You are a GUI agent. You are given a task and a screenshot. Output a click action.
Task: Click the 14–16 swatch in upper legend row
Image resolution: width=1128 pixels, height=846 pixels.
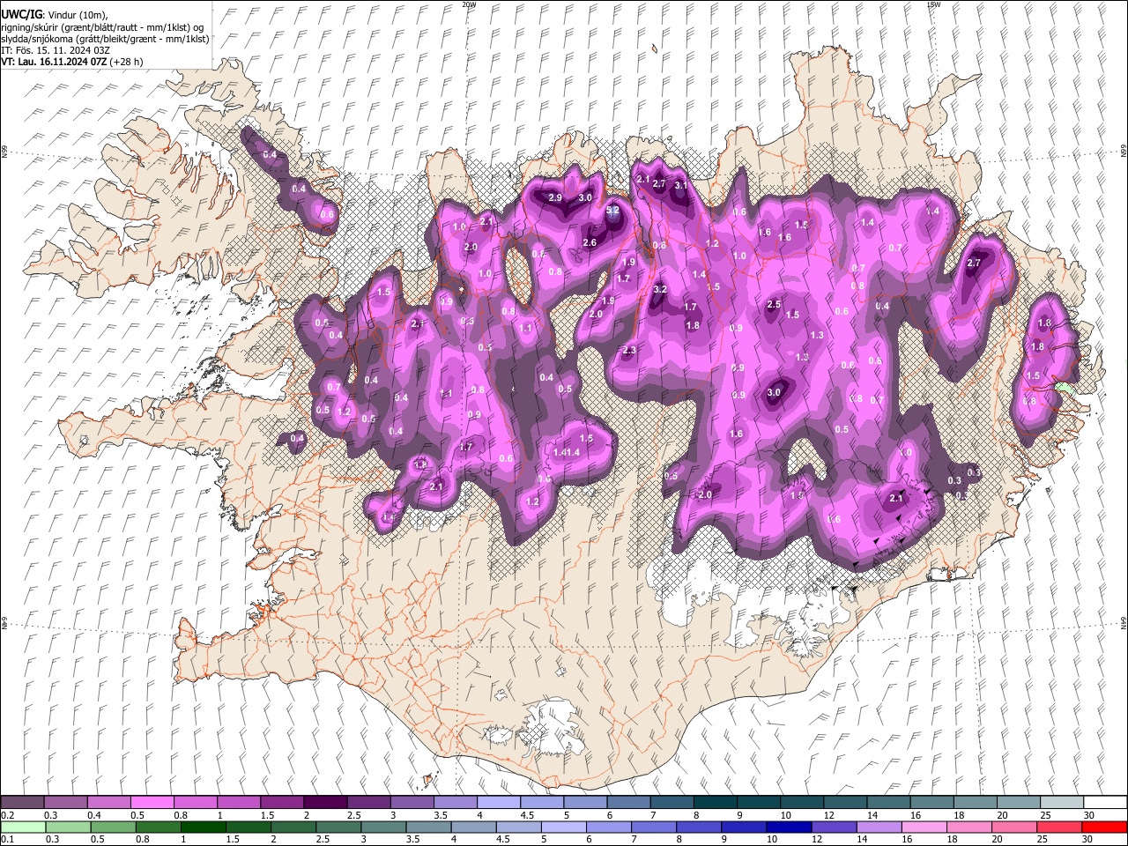click(x=888, y=802)
